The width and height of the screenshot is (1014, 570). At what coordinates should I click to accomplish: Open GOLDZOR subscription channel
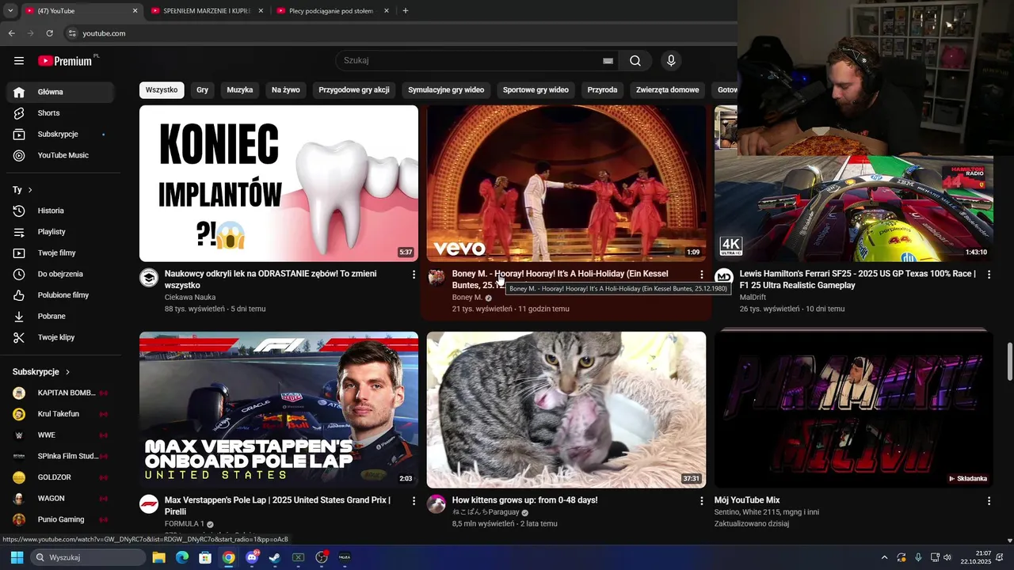[x=60, y=477]
